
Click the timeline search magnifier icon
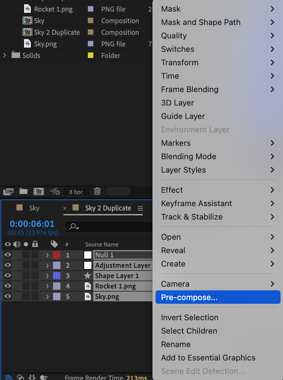[x=73, y=227]
